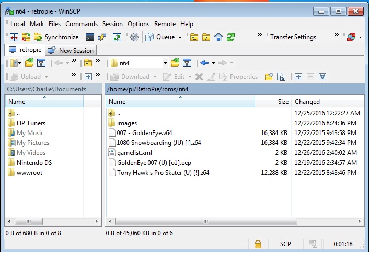Open the Options menu

(x=139, y=24)
